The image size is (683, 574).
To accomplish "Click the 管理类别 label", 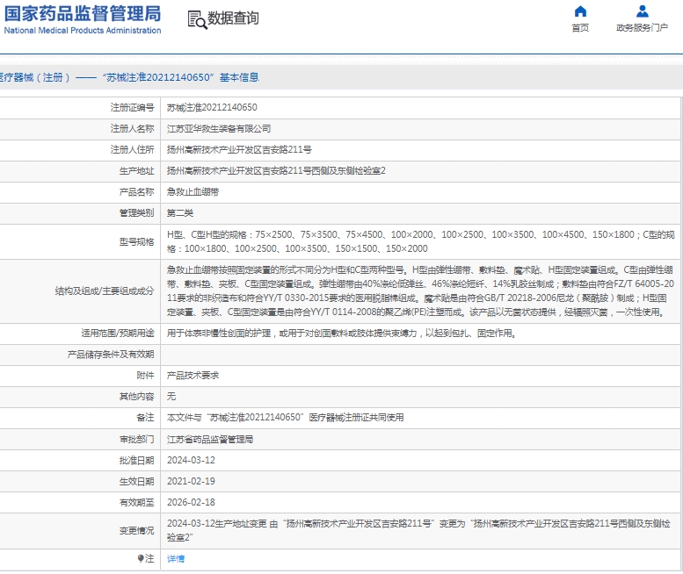I will (x=137, y=213).
